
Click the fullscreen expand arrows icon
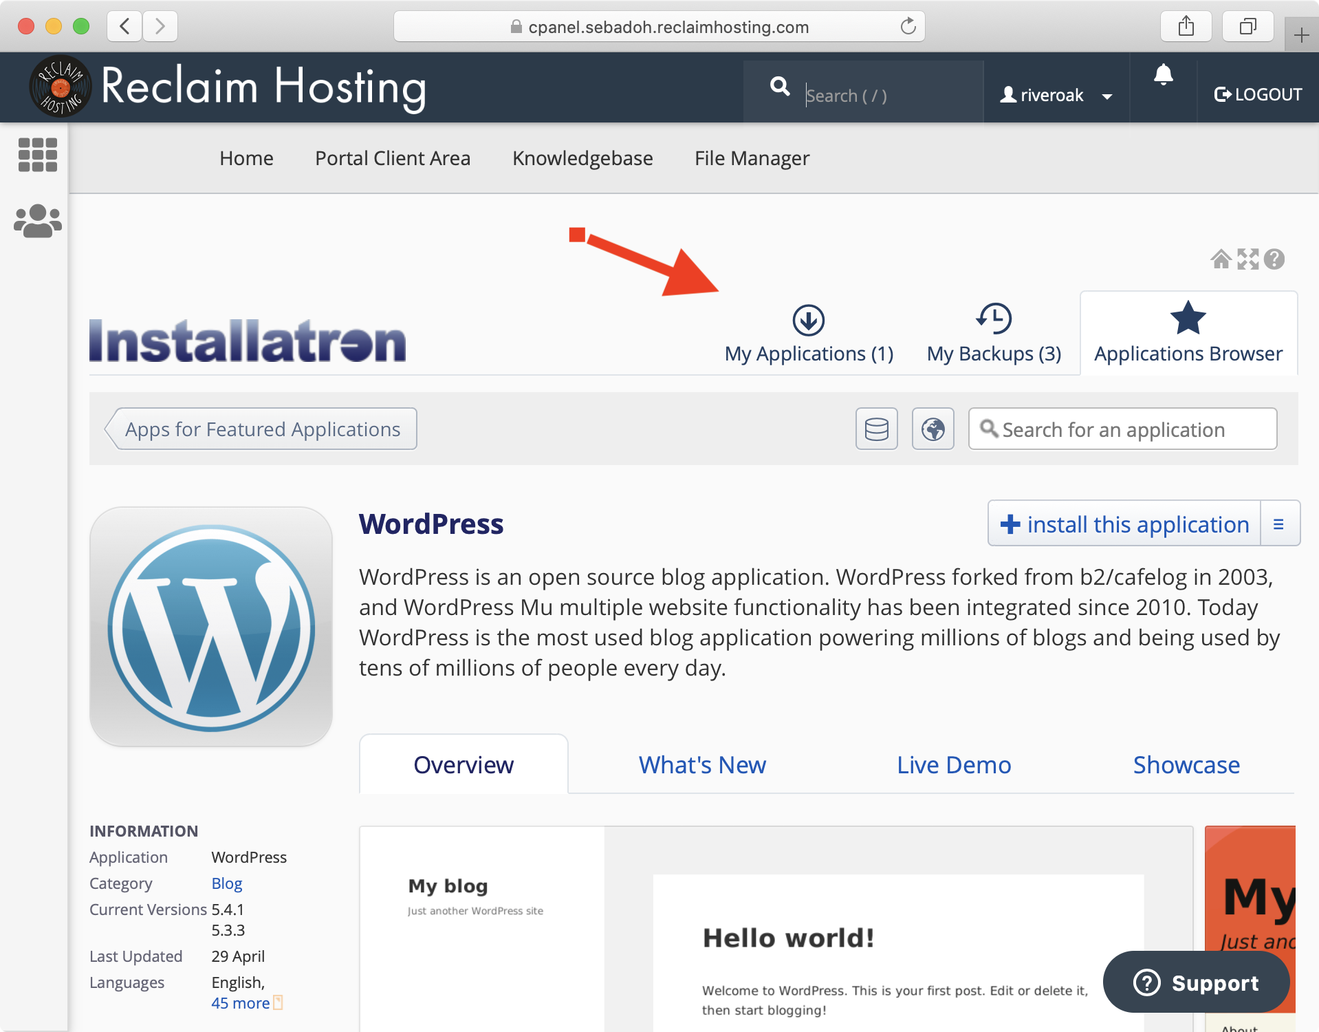pos(1247,259)
